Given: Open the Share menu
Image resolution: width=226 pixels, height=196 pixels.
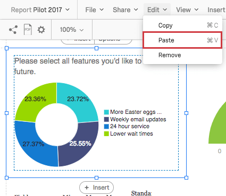Looking at the screenshot, I should click(125, 10).
